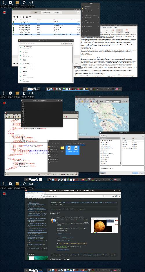Open the Pinta 2.0 screenshot thumbnail
This screenshot has height=272, width=145.
tap(104, 225)
